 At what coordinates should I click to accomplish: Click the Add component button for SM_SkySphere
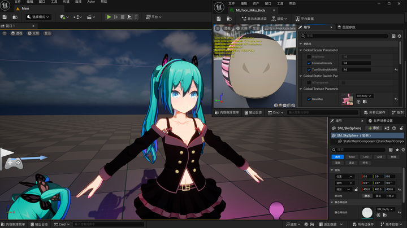point(374,128)
